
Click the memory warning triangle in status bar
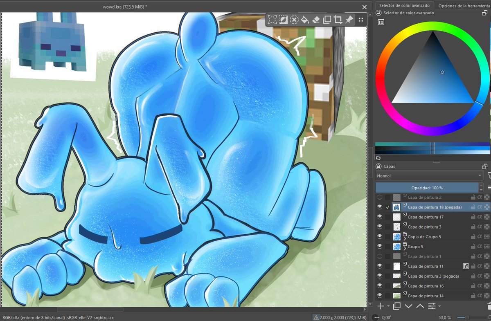[x=316, y=317]
